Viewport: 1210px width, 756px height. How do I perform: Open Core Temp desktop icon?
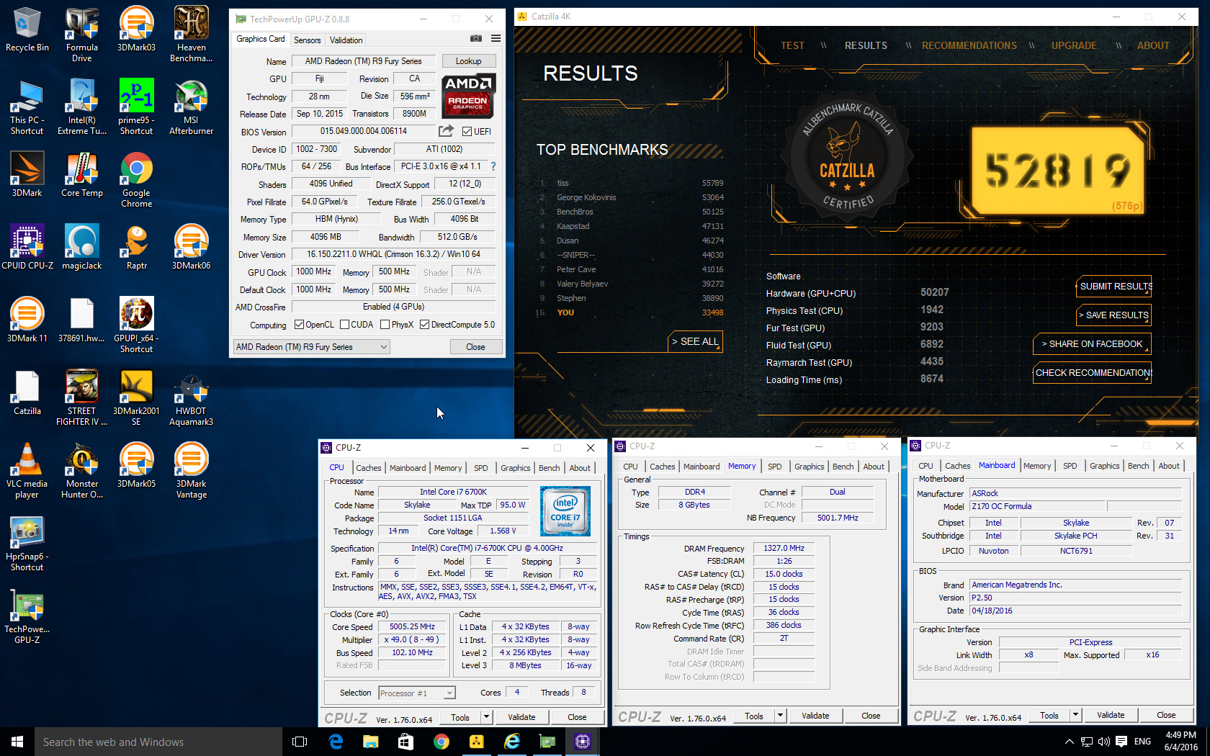pos(82,174)
